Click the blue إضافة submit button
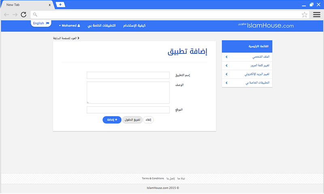 click(112, 120)
